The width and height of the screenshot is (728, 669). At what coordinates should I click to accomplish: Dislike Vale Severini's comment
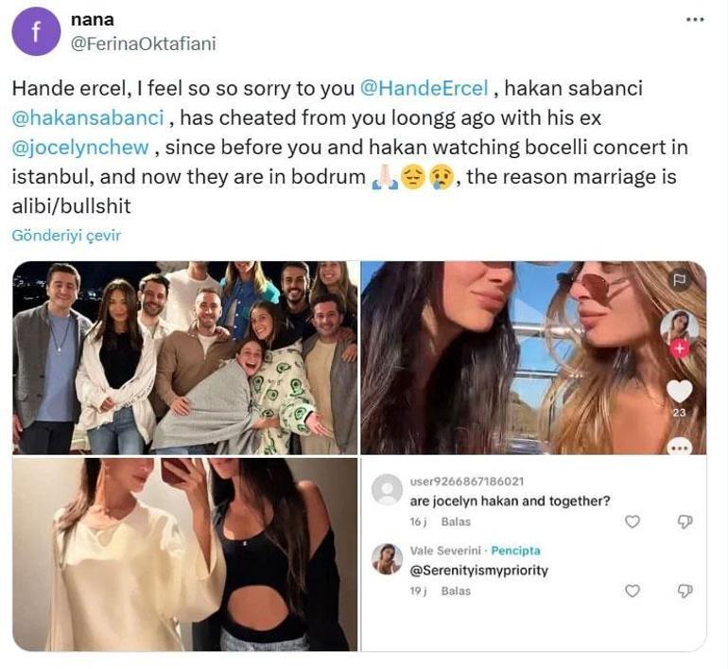tap(685, 591)
